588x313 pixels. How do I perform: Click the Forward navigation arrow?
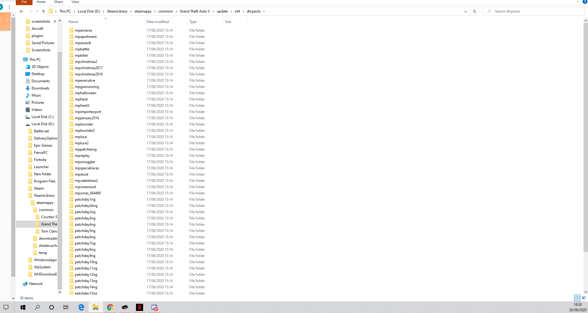coord(30,11)
